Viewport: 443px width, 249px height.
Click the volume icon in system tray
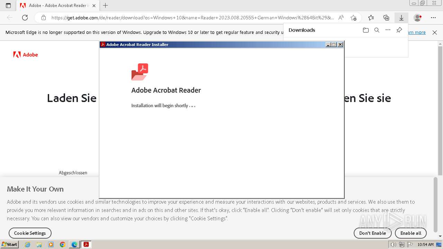pyautogui.click(x=394, y=245)
